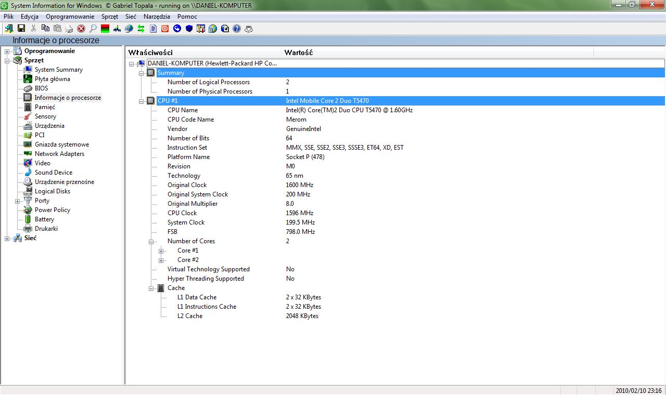This screenshot has height=395, width=666.
Task: Click the save floppy disk toolbar icon
Action: coord(21,29)
